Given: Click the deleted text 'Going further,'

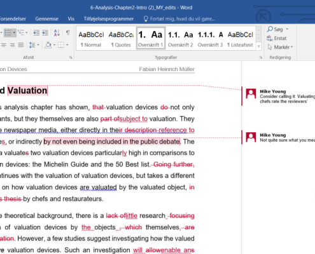Looking at the screenshot, I should click(174, 164).
